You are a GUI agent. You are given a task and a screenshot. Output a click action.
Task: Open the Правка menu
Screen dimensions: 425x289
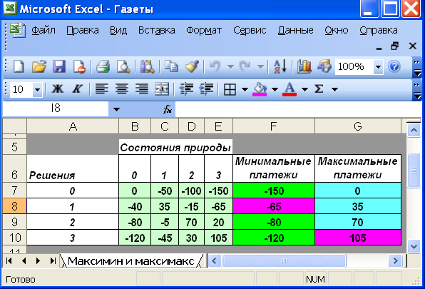83,30
